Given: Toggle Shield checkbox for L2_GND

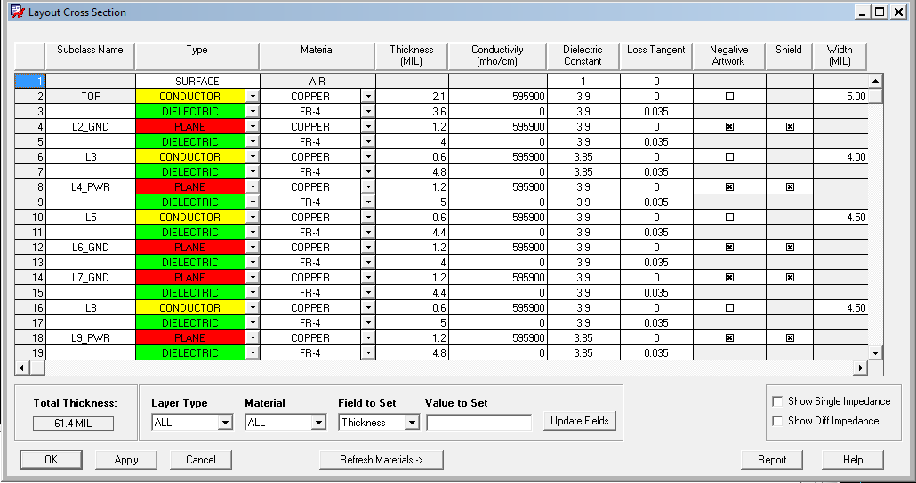Looking at the screenshot, I should (x=790, y=127).
